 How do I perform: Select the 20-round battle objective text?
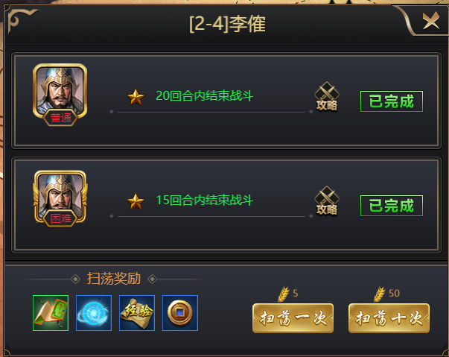tap(205, 95)
